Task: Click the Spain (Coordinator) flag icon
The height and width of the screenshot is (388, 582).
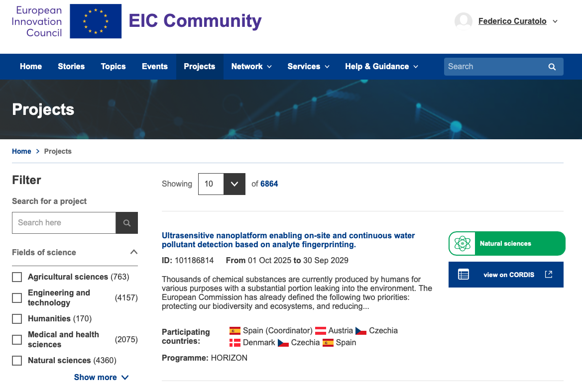Action: click(234, 330)
